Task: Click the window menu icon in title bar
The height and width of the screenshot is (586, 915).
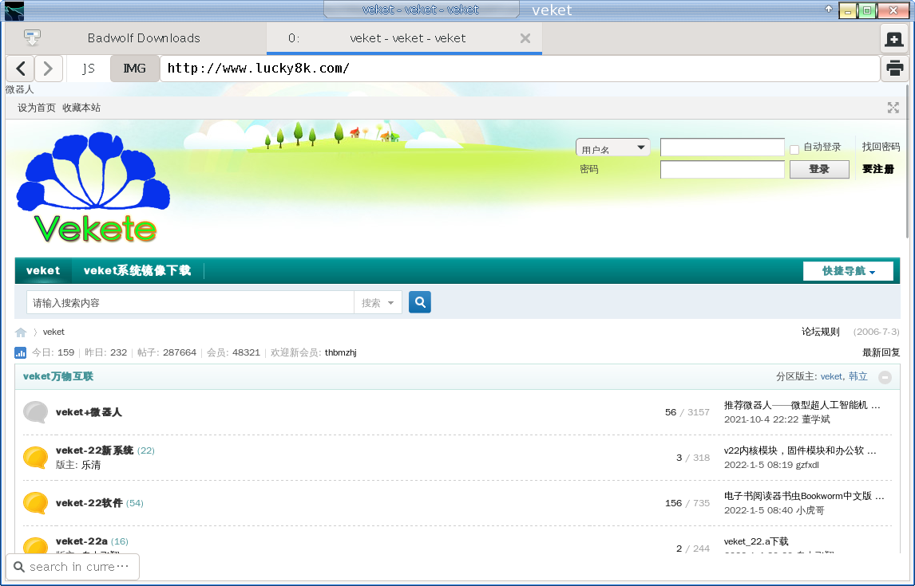Action: (14, 10)
